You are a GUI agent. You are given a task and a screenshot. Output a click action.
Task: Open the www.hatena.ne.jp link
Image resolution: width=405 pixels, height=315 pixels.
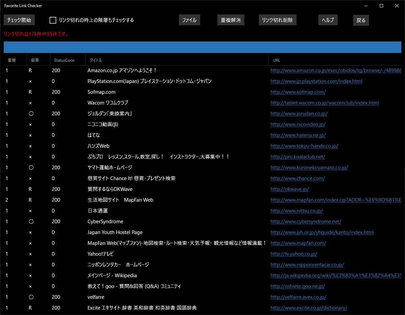298,135
